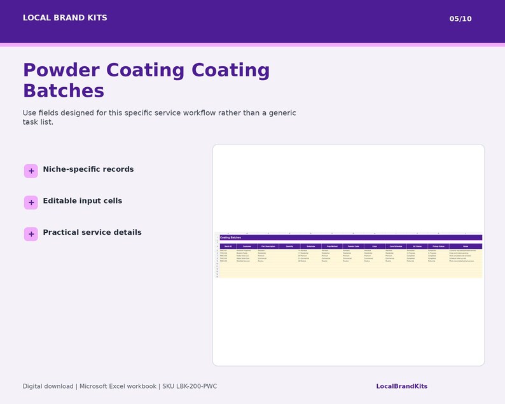Open the spreadsheet preview thumbnail
Viewport: 505px width, 404px height.
pos(349,255)
